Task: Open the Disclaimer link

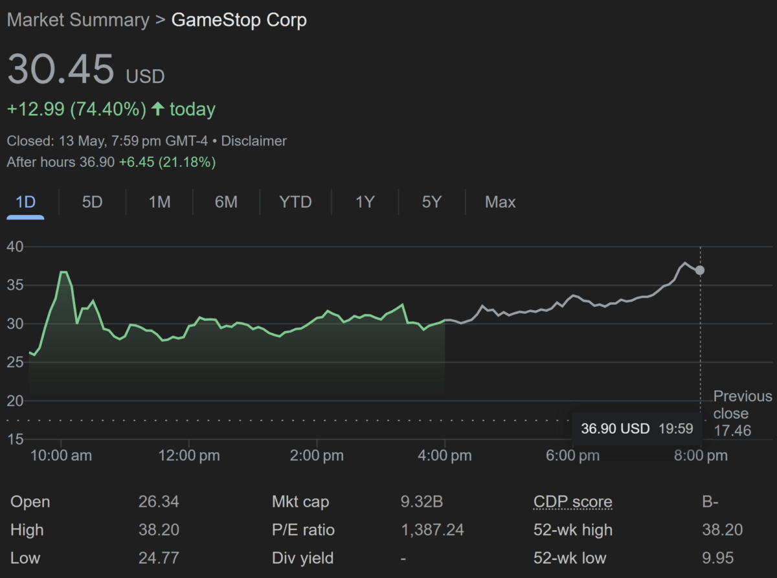Action: (254, 140)
